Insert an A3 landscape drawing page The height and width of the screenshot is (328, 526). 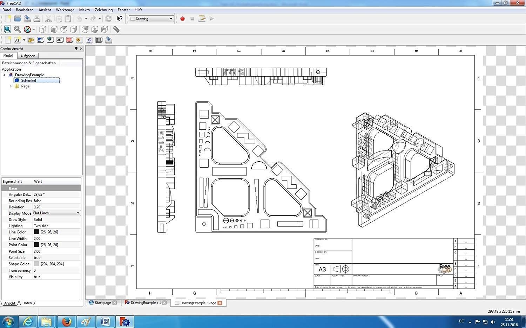pos(17,40)
